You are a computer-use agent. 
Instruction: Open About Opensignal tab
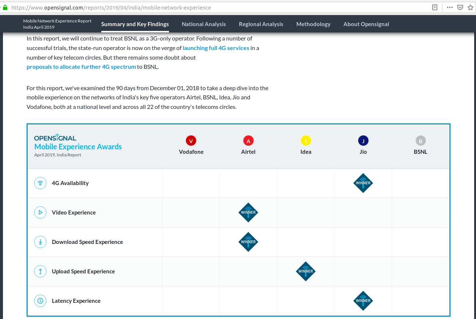point(366,24)
